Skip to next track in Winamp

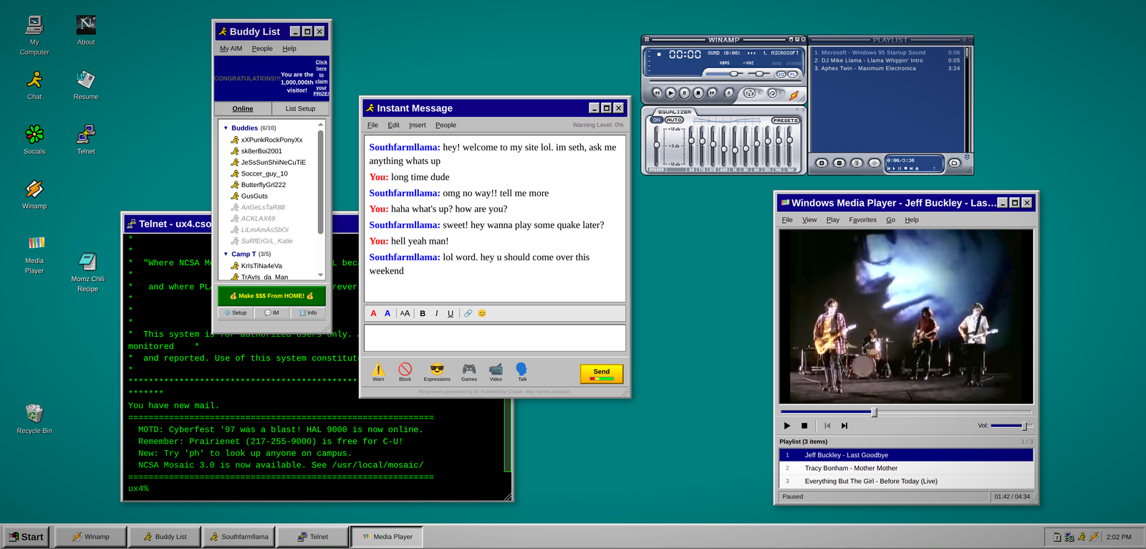[x=712, y=93]
